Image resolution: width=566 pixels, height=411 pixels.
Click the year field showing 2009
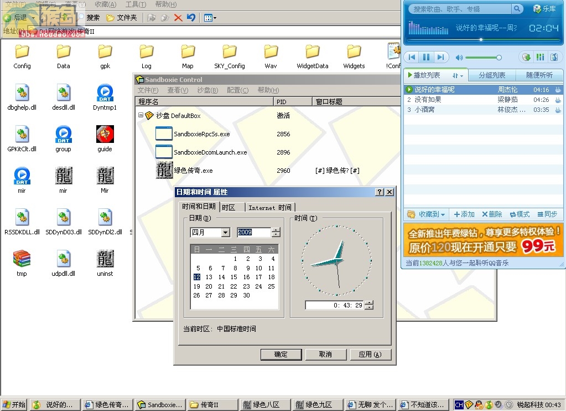point(254,232)
